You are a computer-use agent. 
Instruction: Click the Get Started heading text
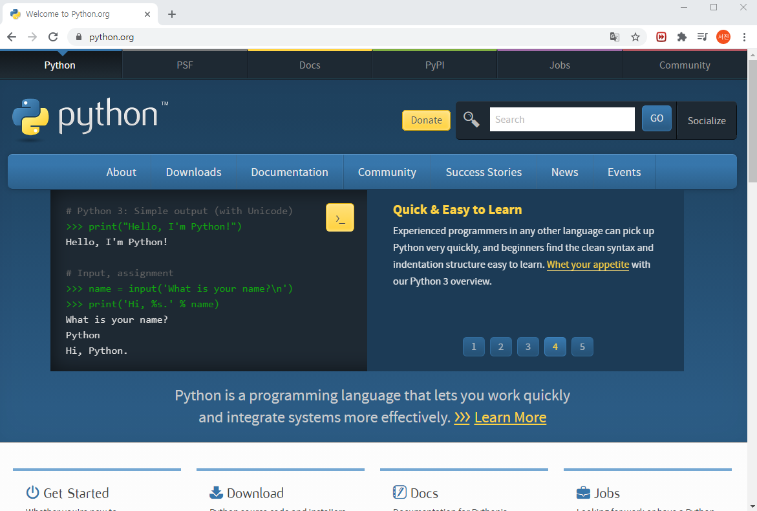coord(76,493)
